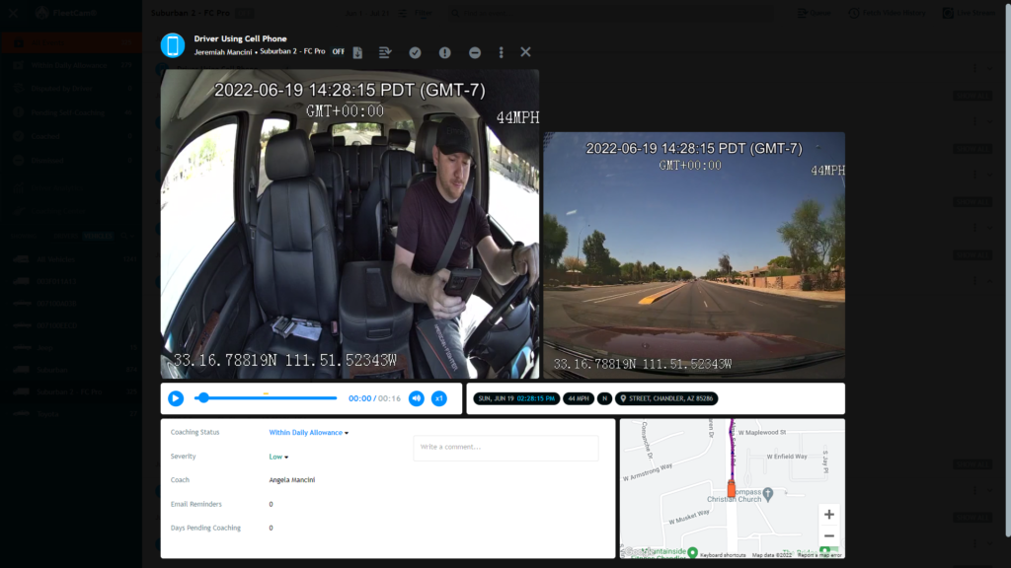The width and height of the screenshot is (1011, 568).
Task: Click the exclamation alert circle icon
Action: coord(445,52)
